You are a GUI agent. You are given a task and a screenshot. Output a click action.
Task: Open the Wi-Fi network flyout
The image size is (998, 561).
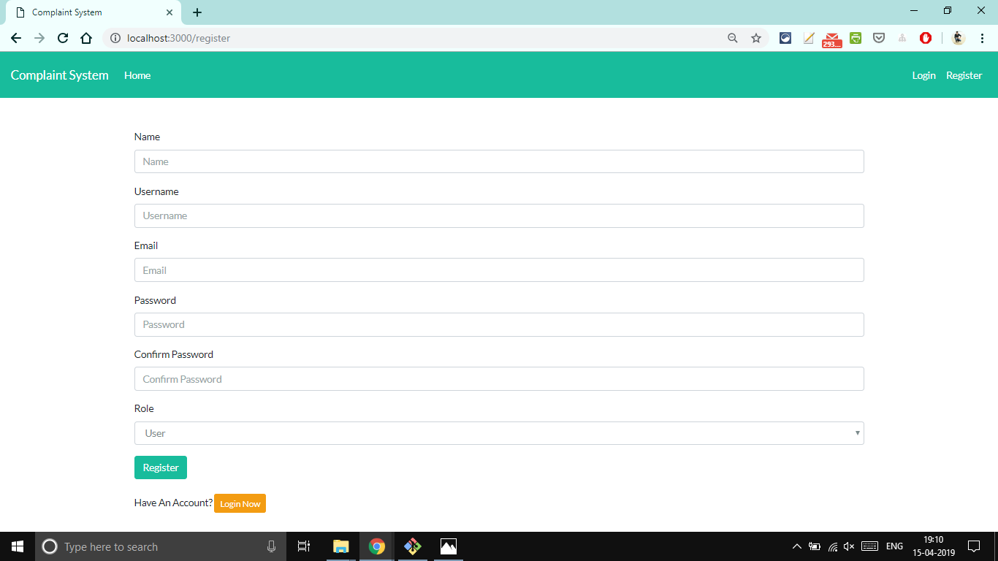tap(832, 546)
